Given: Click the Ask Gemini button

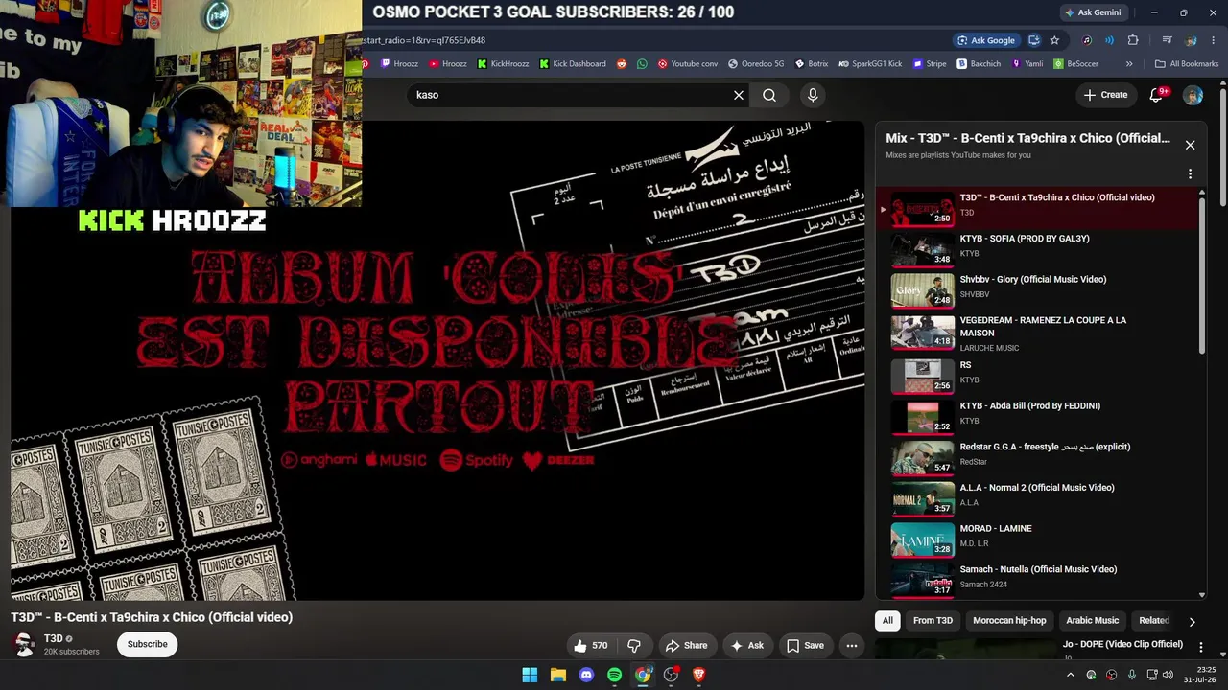Looking at the screenshot, I should [x=1093, y=12].
